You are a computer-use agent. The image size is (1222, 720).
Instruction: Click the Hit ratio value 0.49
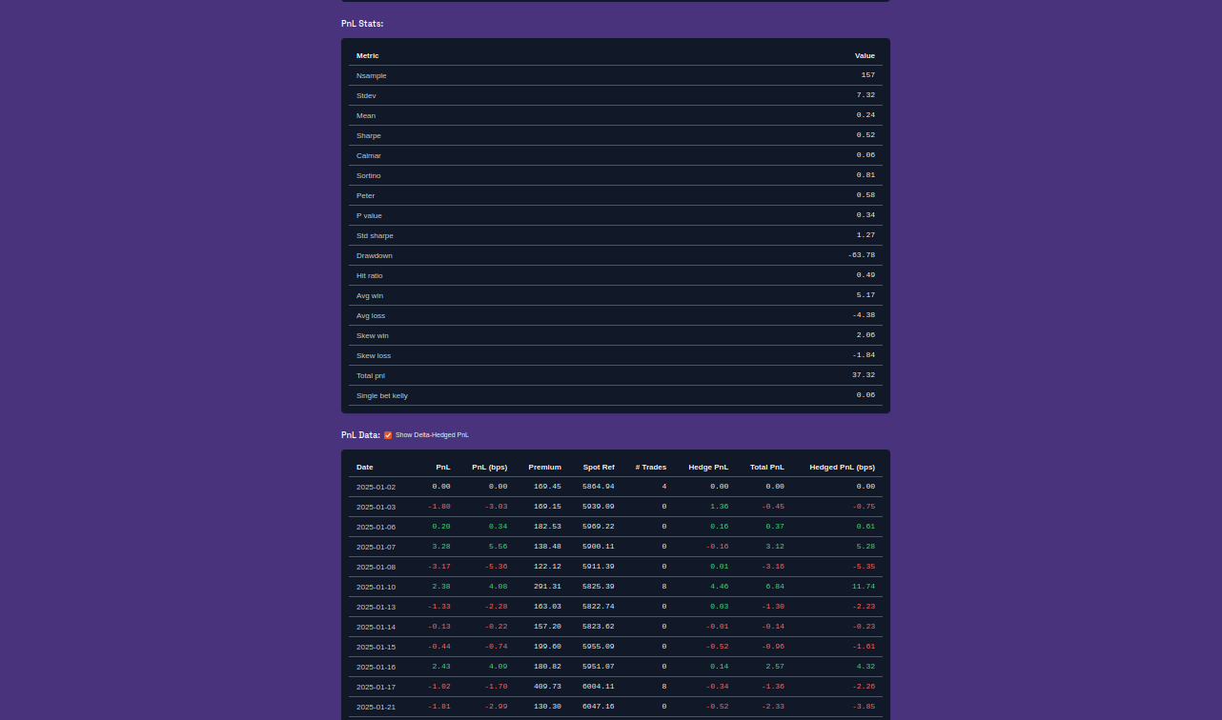[866, 275]
